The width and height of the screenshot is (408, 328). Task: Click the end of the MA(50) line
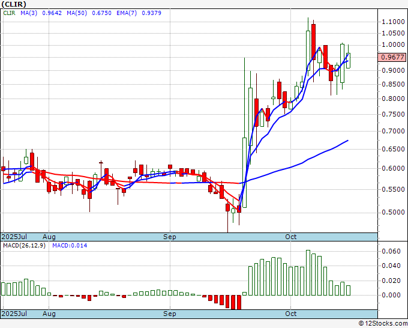[x=348, y=141]
